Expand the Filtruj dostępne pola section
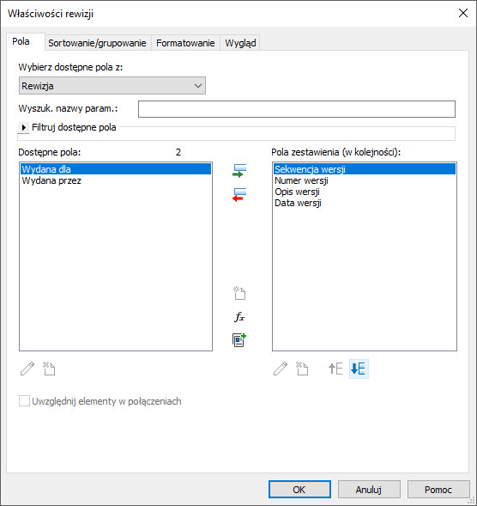This screenshot has height=506, width=477. pyautogui.click(x=23, y=127)
